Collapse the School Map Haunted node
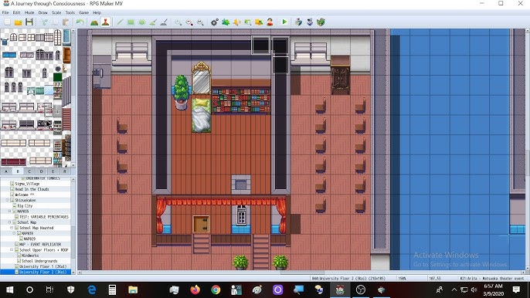530x298 pixels. (x=12, y=228)
